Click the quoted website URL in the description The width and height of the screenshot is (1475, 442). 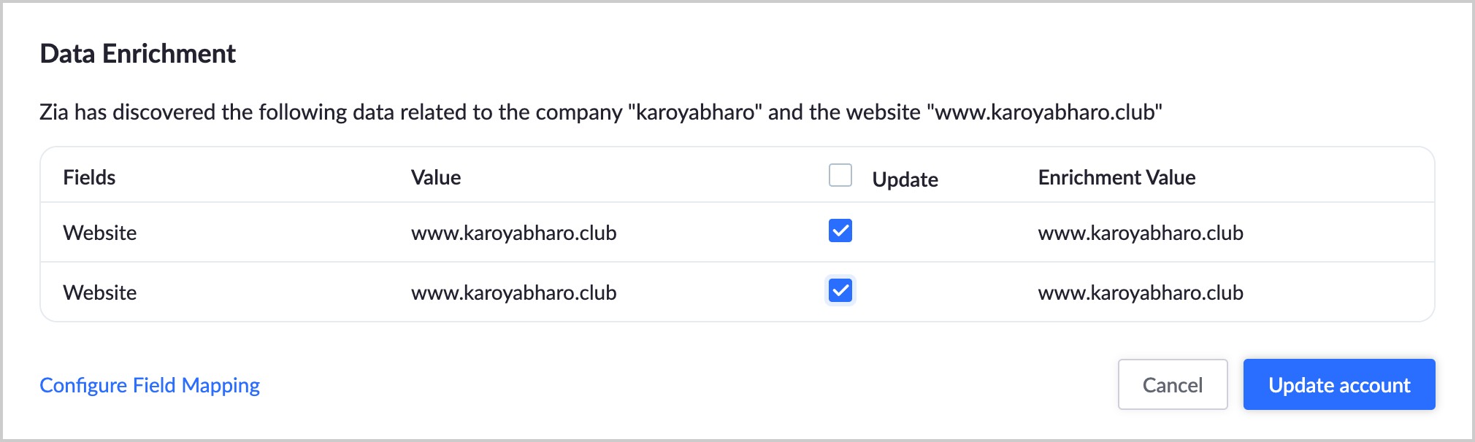[x=1044, y=112]
